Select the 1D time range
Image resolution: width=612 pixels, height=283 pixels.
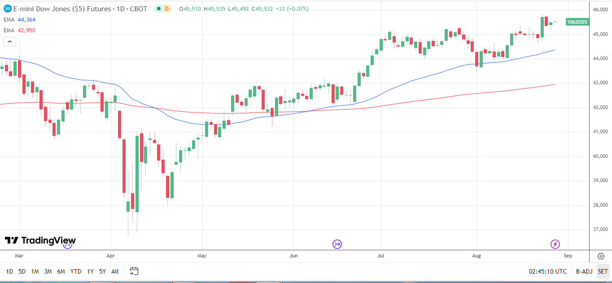[9, 271]
